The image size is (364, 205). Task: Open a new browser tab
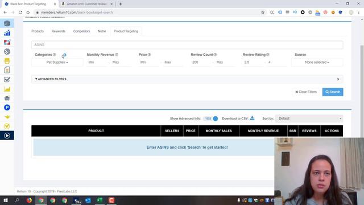(121, 4)
